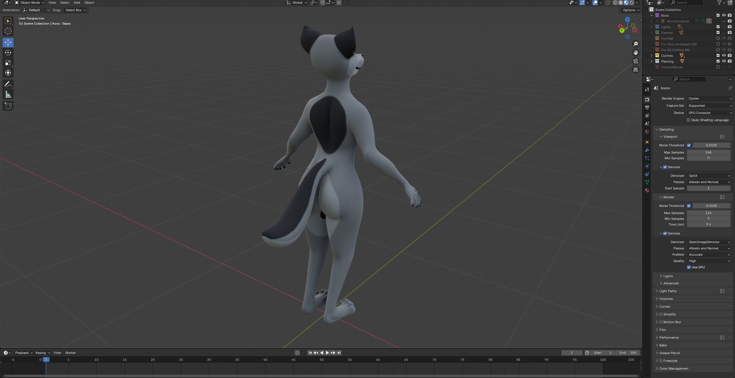
Task: Open the Object menu
Action: 89,3
